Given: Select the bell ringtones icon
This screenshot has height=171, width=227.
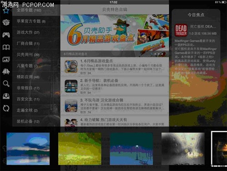Looking at the screenshot, I should 6,72.
